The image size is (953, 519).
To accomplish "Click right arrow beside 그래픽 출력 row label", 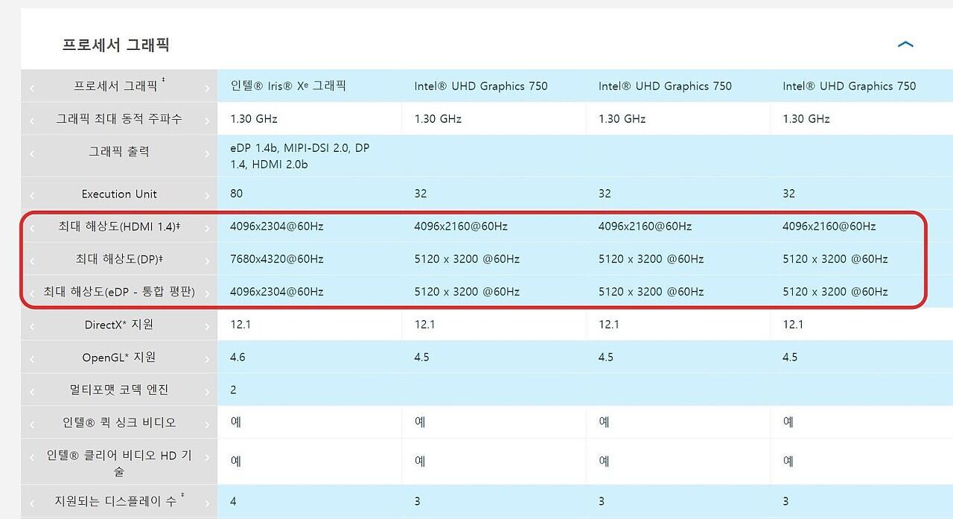I will click(207, 153).
